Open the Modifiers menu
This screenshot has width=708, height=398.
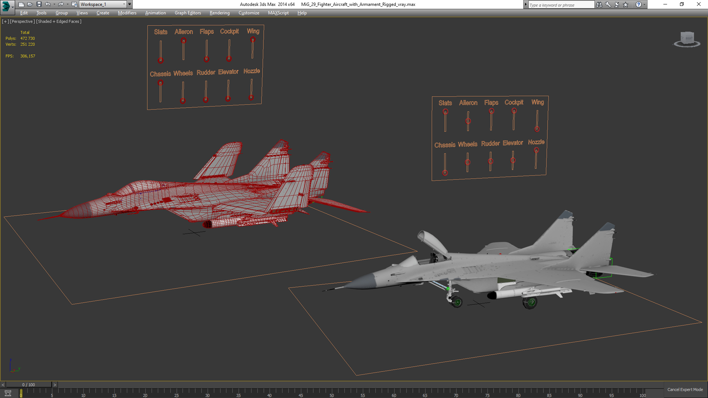127,13
